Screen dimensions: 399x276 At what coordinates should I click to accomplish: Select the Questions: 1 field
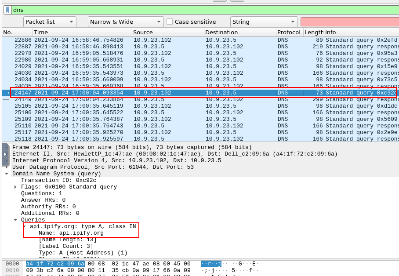(x=41, y=193)
